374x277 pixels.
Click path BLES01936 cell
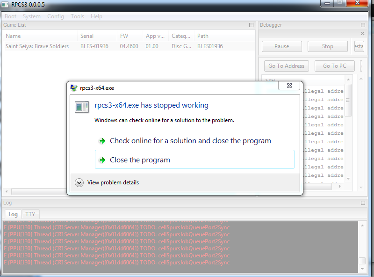pyautogui.click(x=210, y=46)
